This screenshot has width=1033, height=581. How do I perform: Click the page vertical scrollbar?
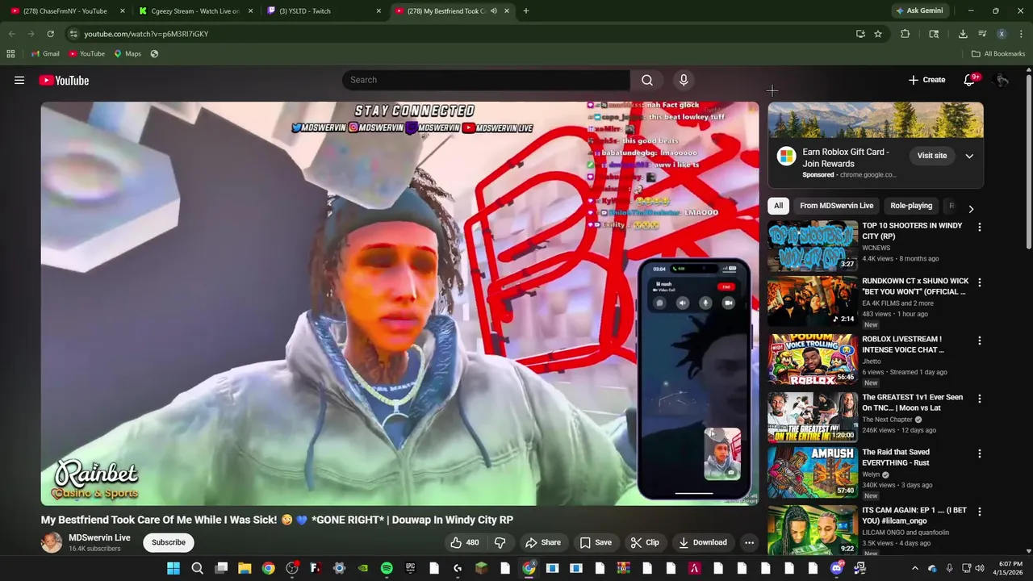coord(1028,161)
